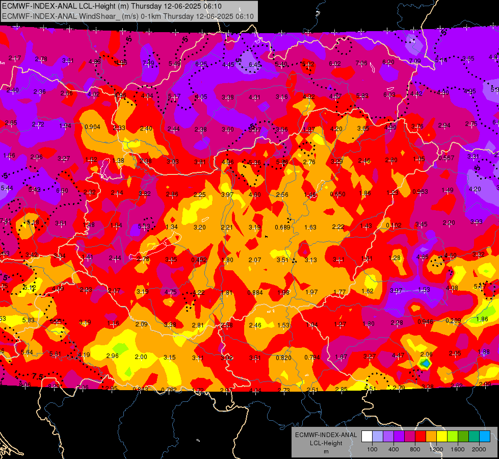Click the wind shear value 6.45

point(254,65)
